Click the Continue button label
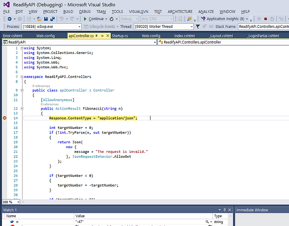The image size is (289, 226). point(96,19)
